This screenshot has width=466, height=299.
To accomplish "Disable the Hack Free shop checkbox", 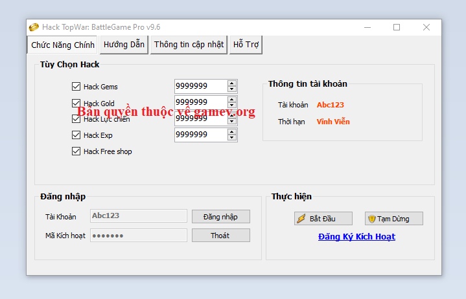I will pyautogui.click(x=76, y=151).
